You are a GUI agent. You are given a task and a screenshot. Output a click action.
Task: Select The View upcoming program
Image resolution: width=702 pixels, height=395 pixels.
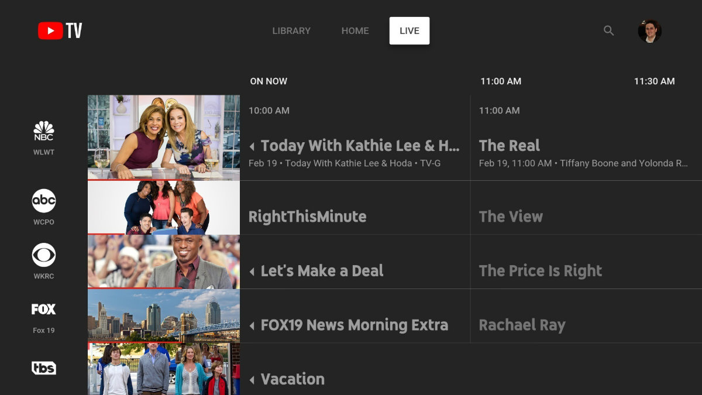[511, 217]
